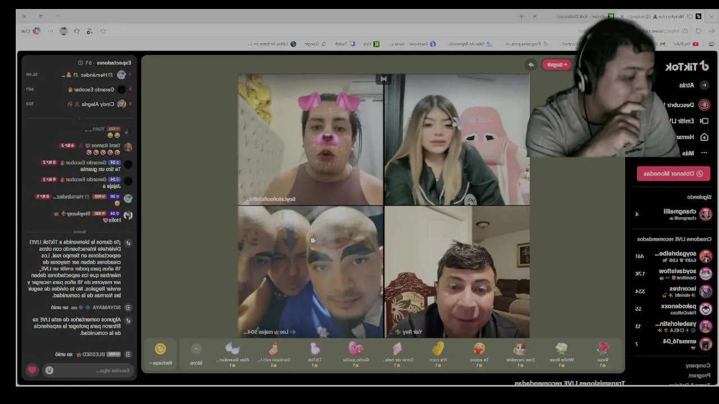The width and height of the screenshot is (719, 404).
Task: Open Gerardo Escobar in the viewer ranking
Action: tap(79, 89)
